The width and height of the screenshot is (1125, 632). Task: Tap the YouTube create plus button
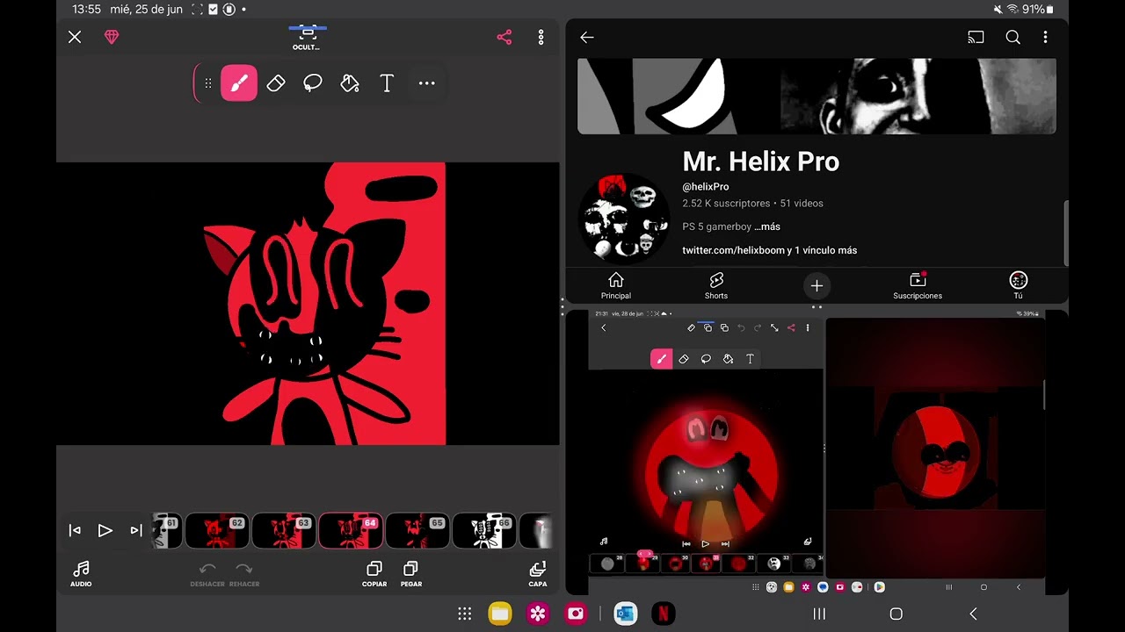coord(817,285)
